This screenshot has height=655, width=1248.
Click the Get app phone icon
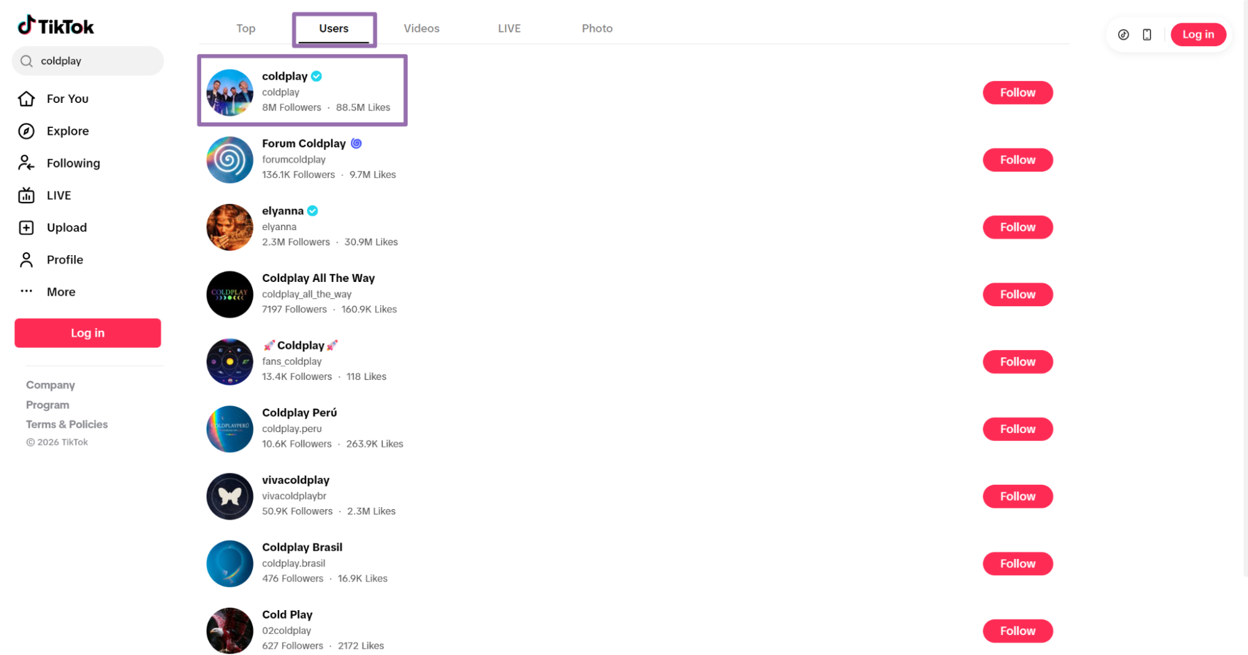pos(1146,34)
